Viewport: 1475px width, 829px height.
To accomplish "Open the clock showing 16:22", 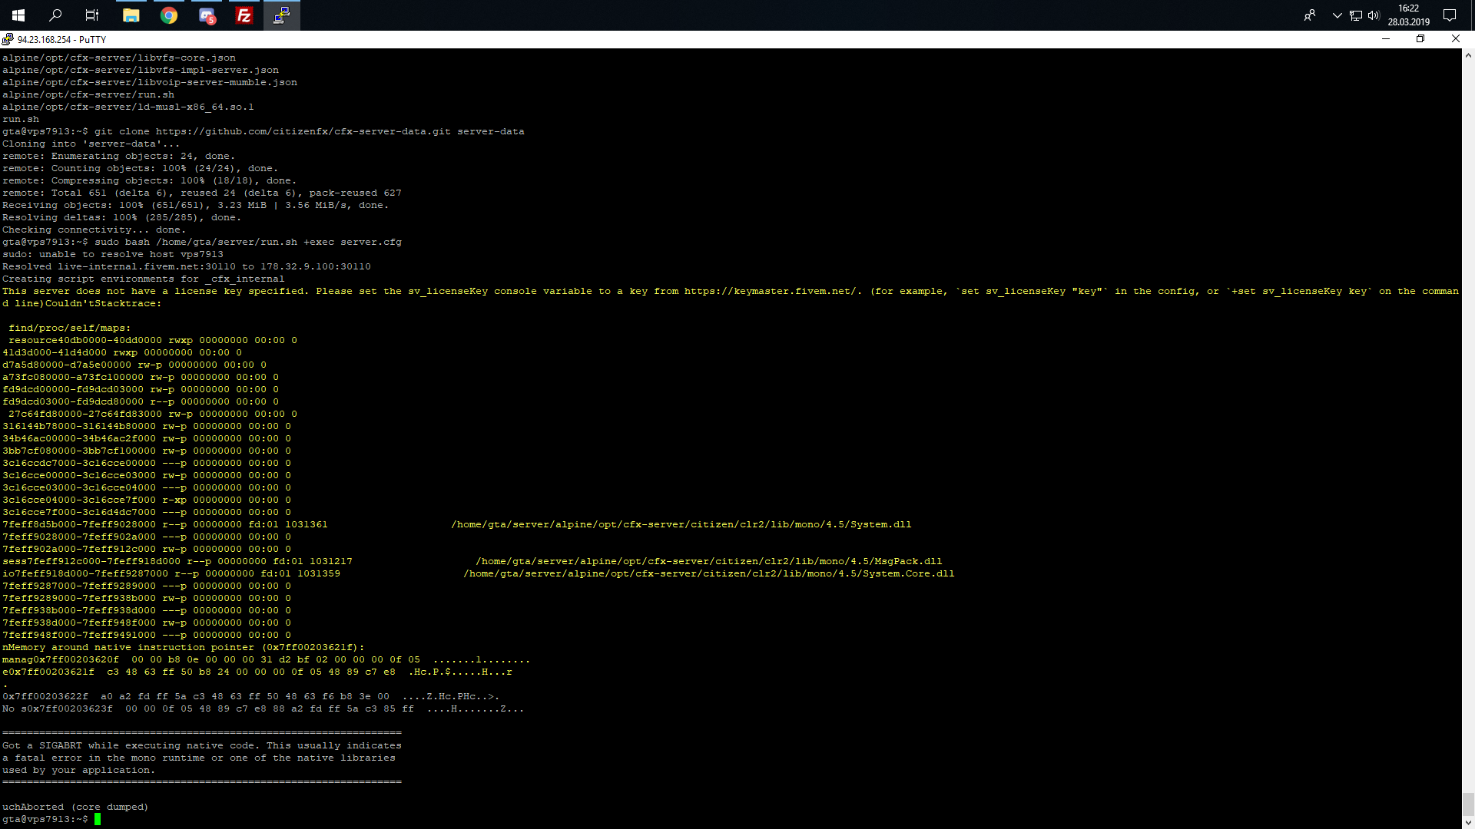I will coord(1408,15).
